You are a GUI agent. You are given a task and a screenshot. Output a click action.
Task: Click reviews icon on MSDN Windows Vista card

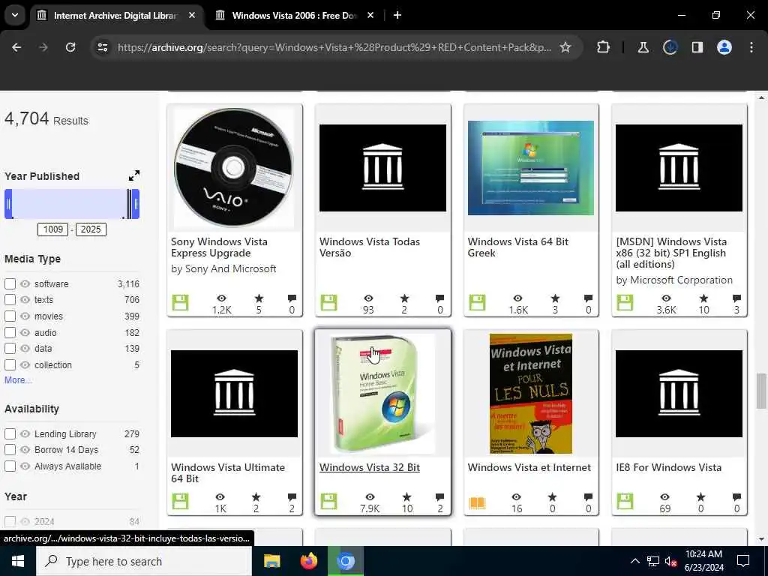pos(736,298)
